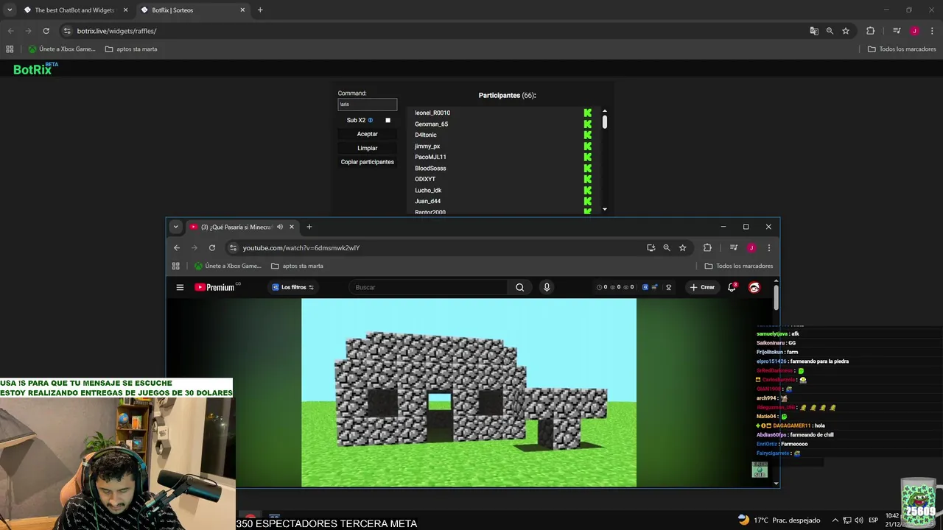Enable the Sub X2 checkbox
The image size is (943, 530).
pos(388,120)
